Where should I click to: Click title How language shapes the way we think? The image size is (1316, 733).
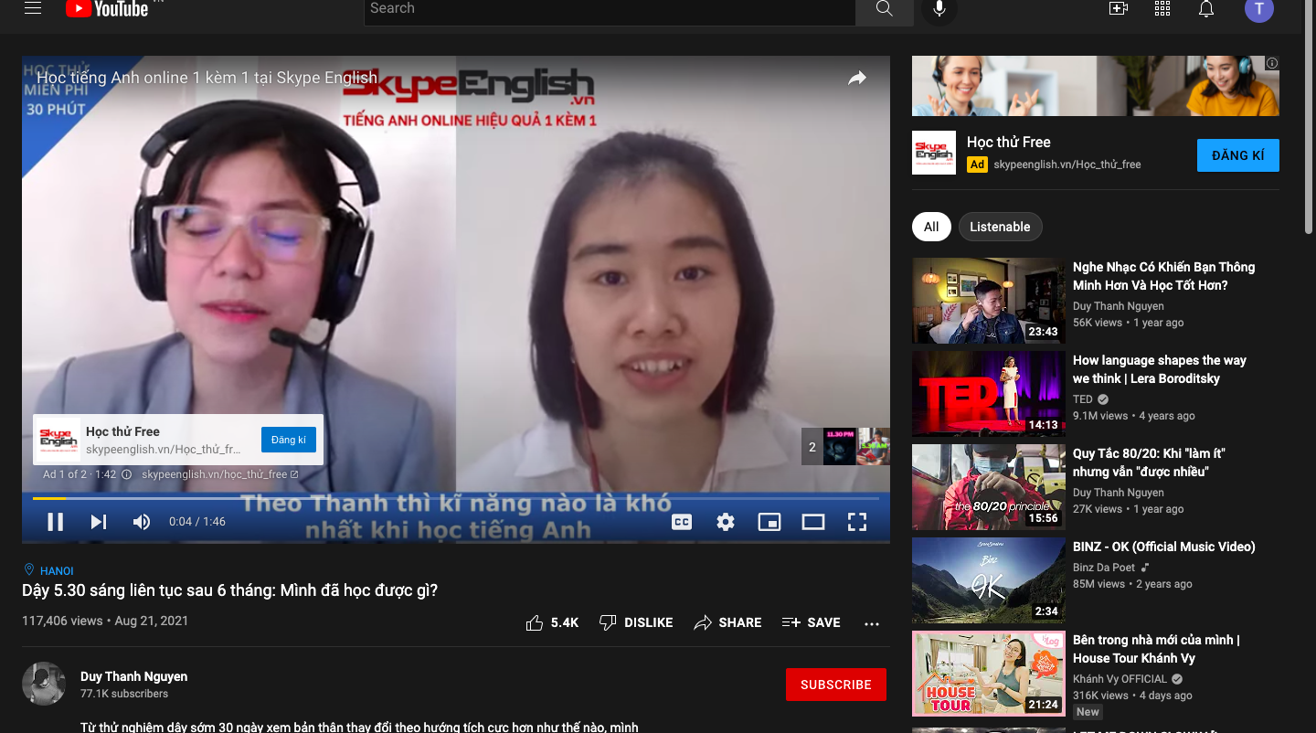[1159, 369]
